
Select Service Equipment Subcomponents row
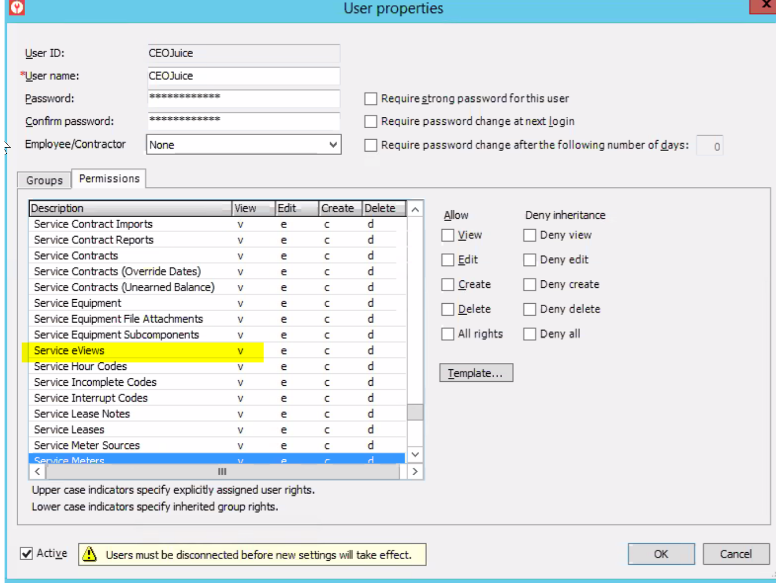[x=217, y=335]
